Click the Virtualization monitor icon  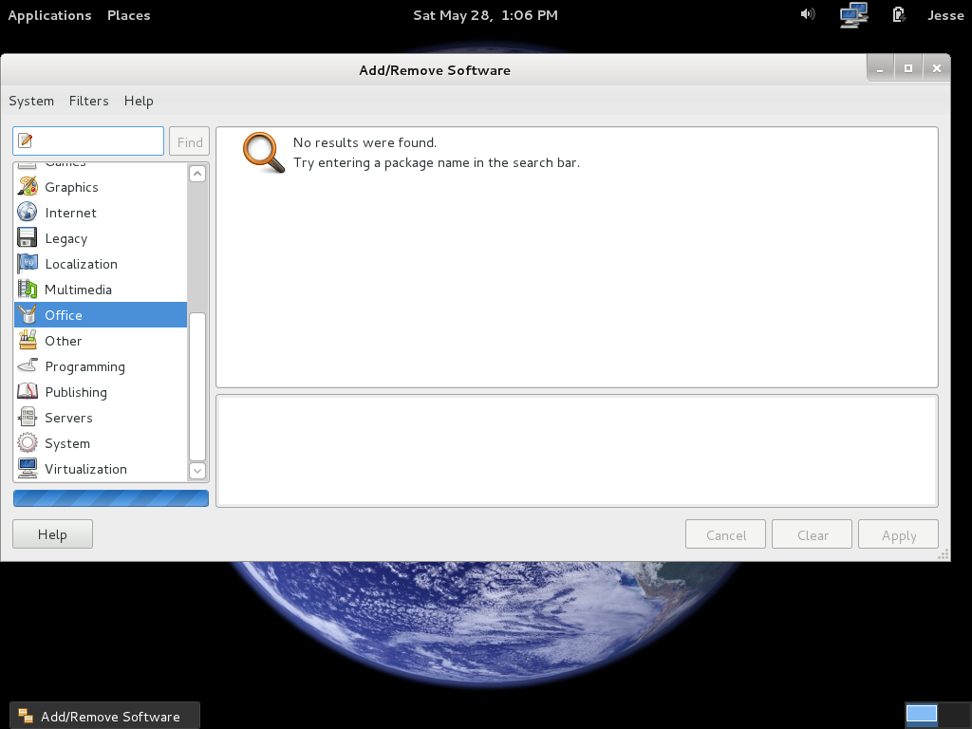click(28, 469)
